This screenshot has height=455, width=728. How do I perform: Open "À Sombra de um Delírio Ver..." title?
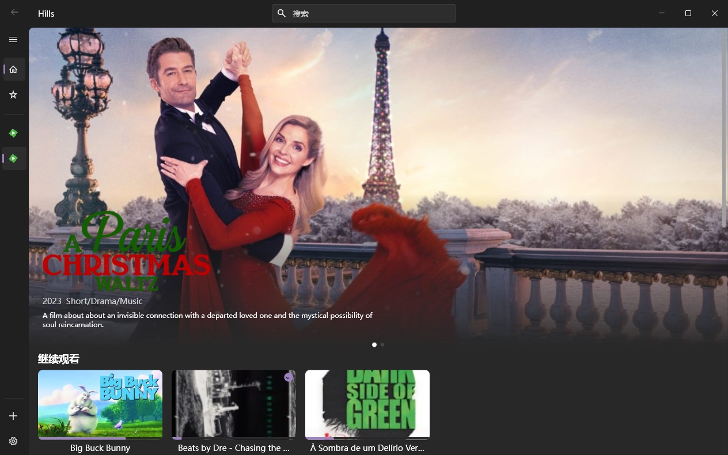[367, 448]
